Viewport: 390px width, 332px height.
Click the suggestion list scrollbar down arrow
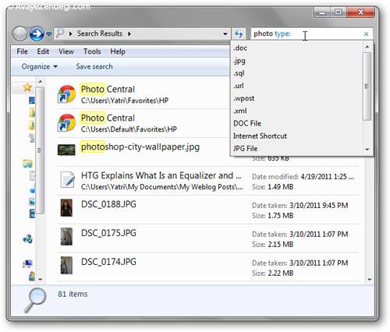(367, 150)
